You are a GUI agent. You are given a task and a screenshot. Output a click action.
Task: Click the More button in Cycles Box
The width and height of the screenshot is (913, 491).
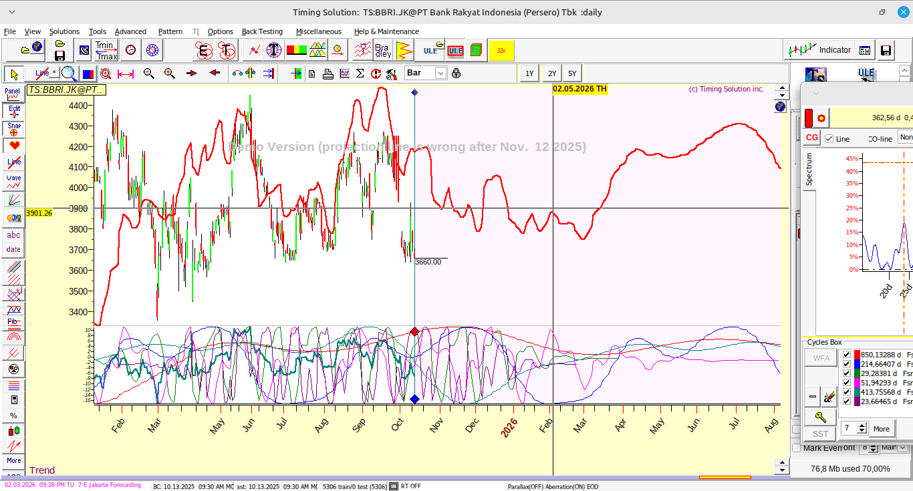coord(881,429)
